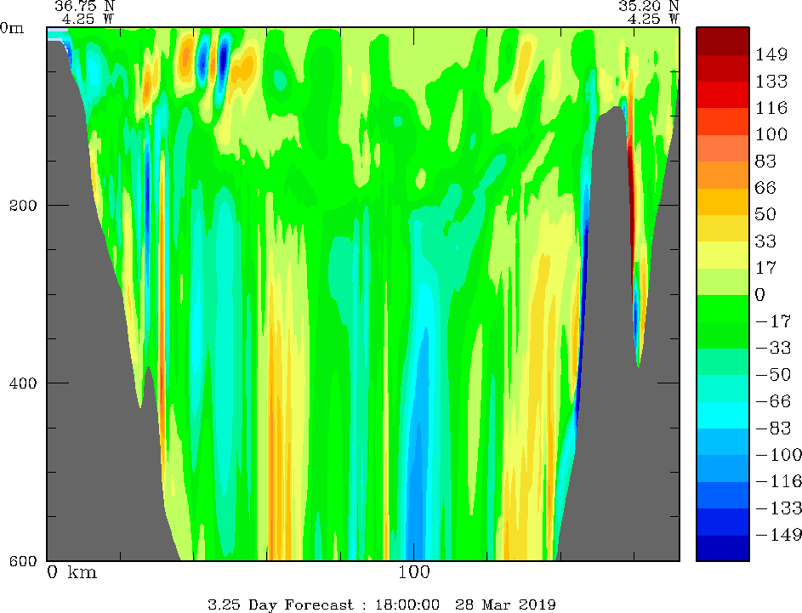Click the 200 depth axis label
Screen dimensions: 802x613
pos(23,206)
